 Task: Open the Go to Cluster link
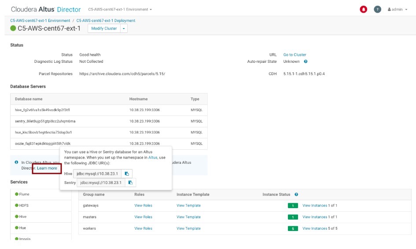(295, 55)
